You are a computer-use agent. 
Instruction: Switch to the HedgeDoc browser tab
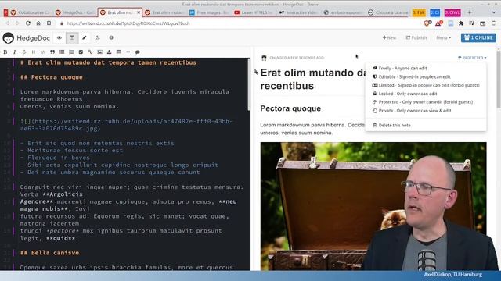(x=74, y=12)
